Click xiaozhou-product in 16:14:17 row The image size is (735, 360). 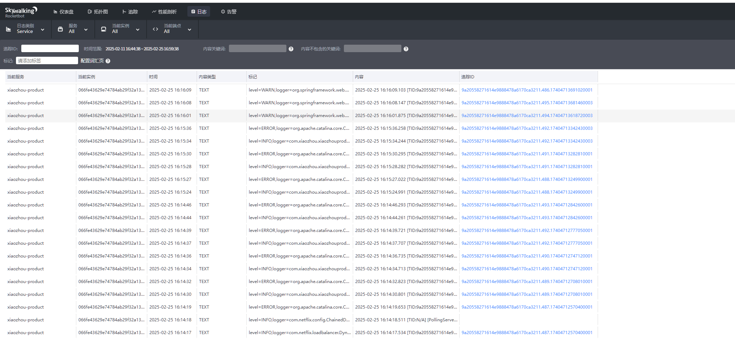click(26, 333)
